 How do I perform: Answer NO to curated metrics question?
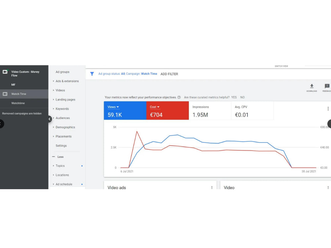[x=242, y=97]
